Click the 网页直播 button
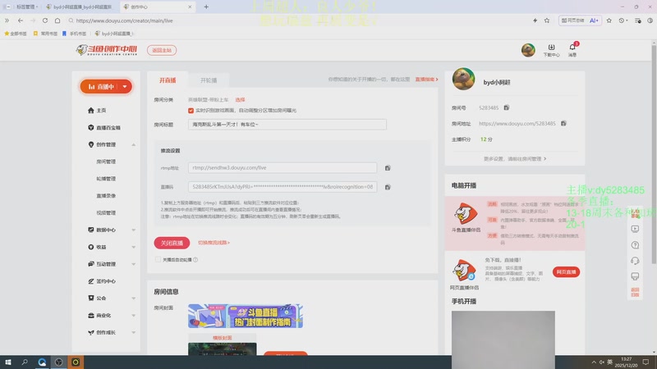 pos(566,272)
